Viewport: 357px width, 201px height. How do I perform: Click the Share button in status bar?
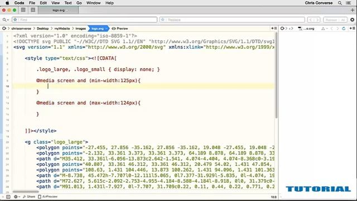click(29, 197)
